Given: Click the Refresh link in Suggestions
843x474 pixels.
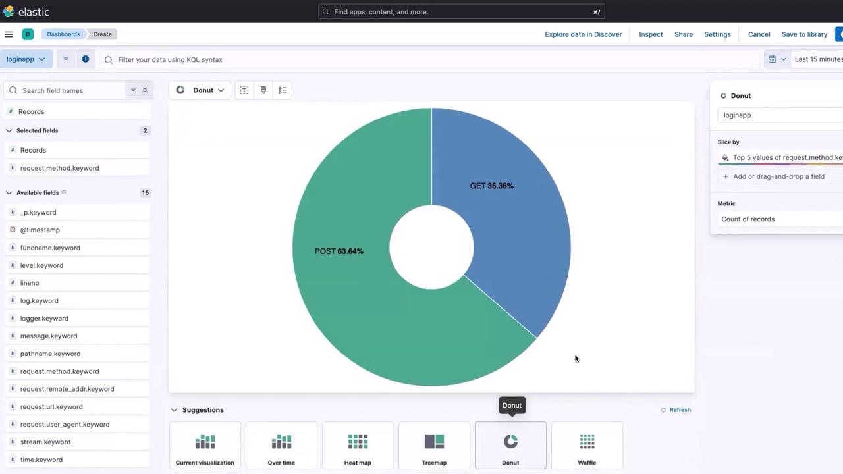Looking at the screenshot, I should coord(676,410).
